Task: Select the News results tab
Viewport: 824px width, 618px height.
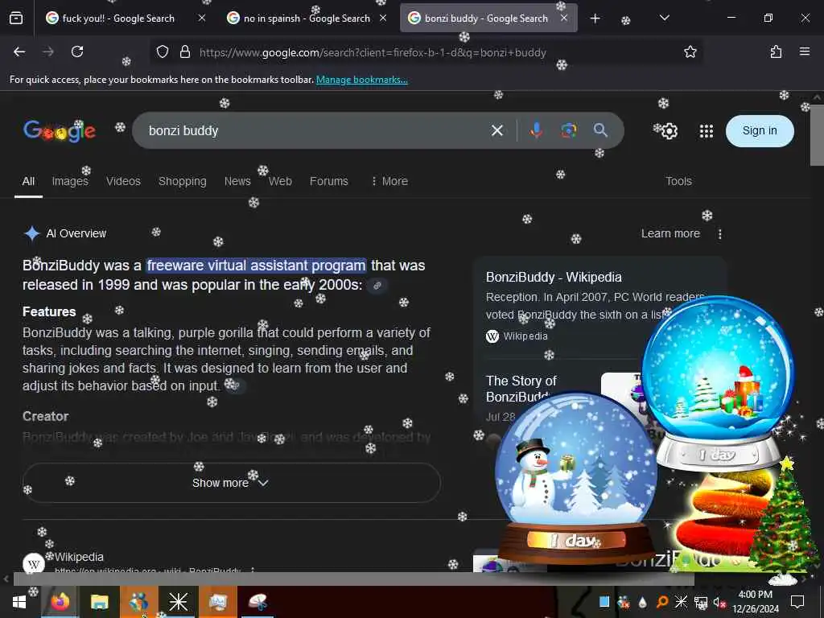Action: (237, 181)
